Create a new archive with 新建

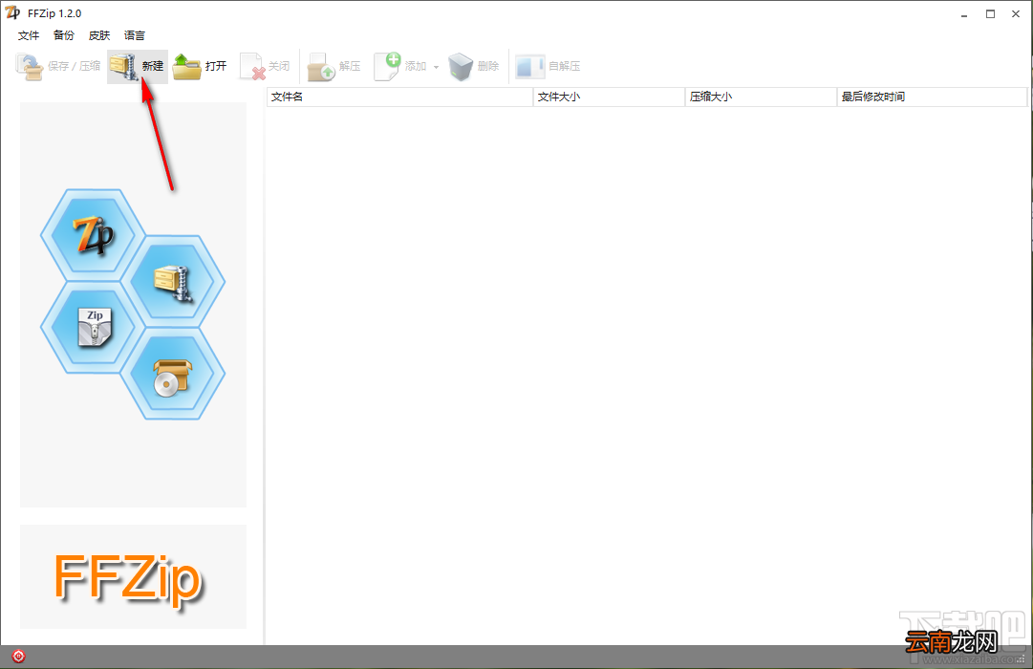pos(137,67)
